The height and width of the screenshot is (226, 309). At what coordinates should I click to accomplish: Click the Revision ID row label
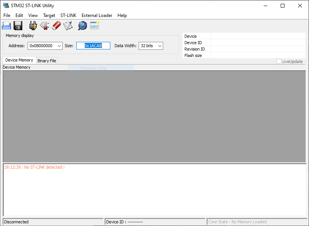coord(195,49)
